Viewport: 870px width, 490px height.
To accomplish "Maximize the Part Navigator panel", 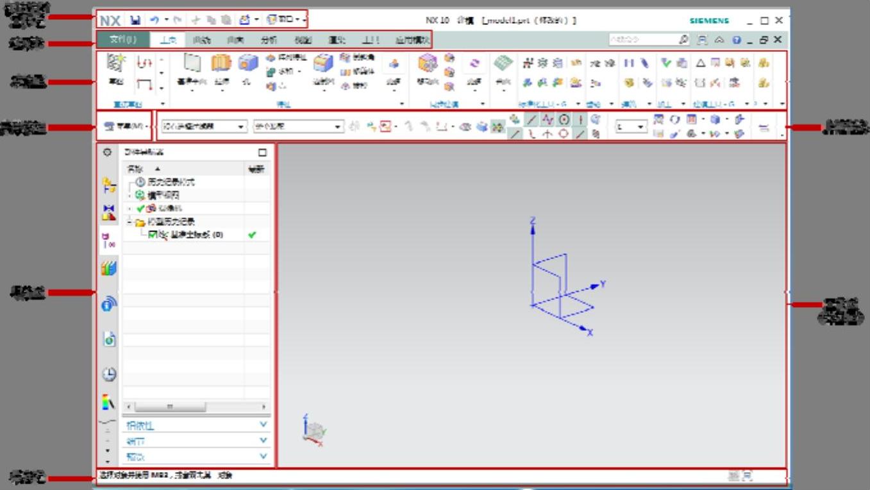I will tap(262, 153).
